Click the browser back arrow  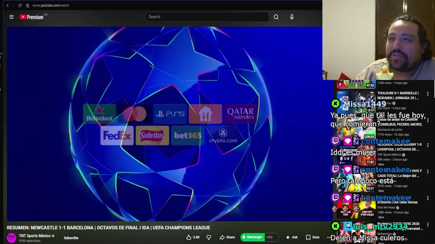(7, 5)
